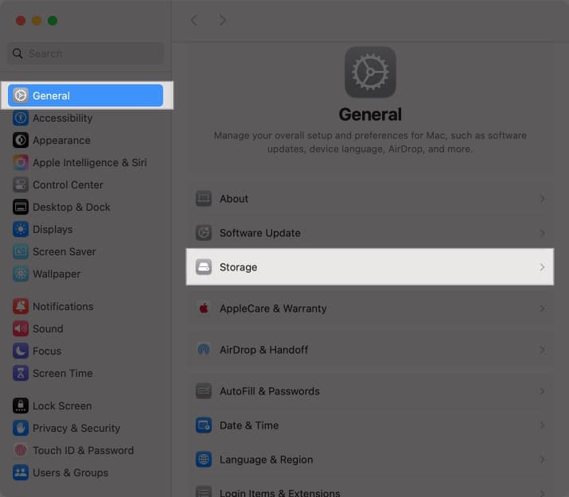569x497 pixels.
Task: Open the Storage settings row
Action: coord(370,267)
